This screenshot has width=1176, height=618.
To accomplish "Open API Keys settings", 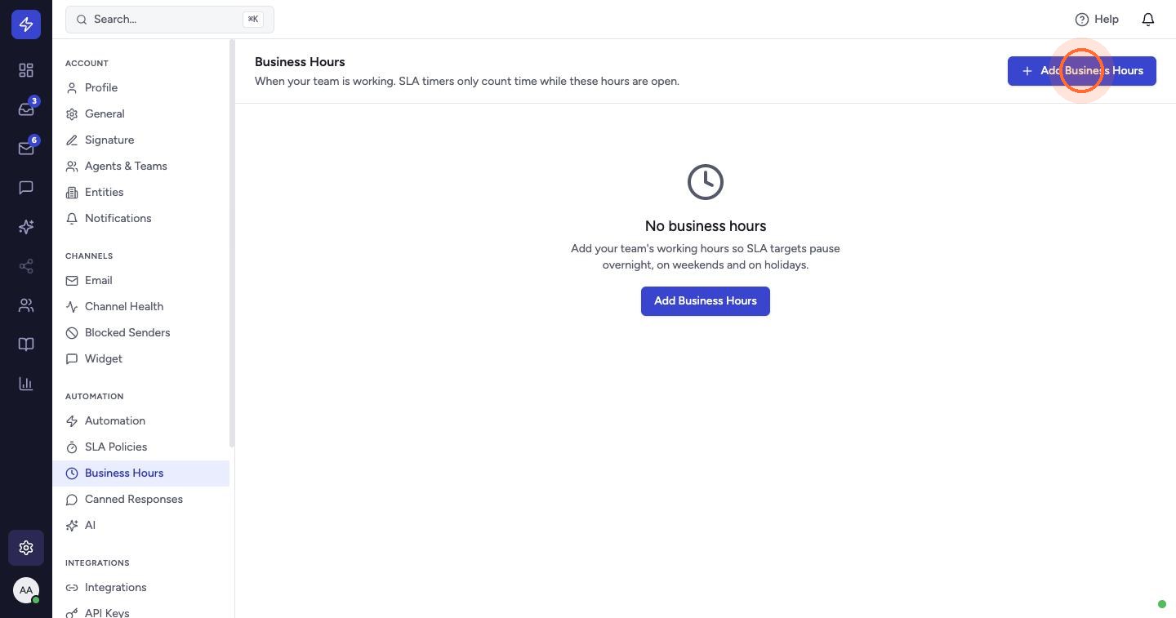I will pyautogui.click(x=140, y=612).
